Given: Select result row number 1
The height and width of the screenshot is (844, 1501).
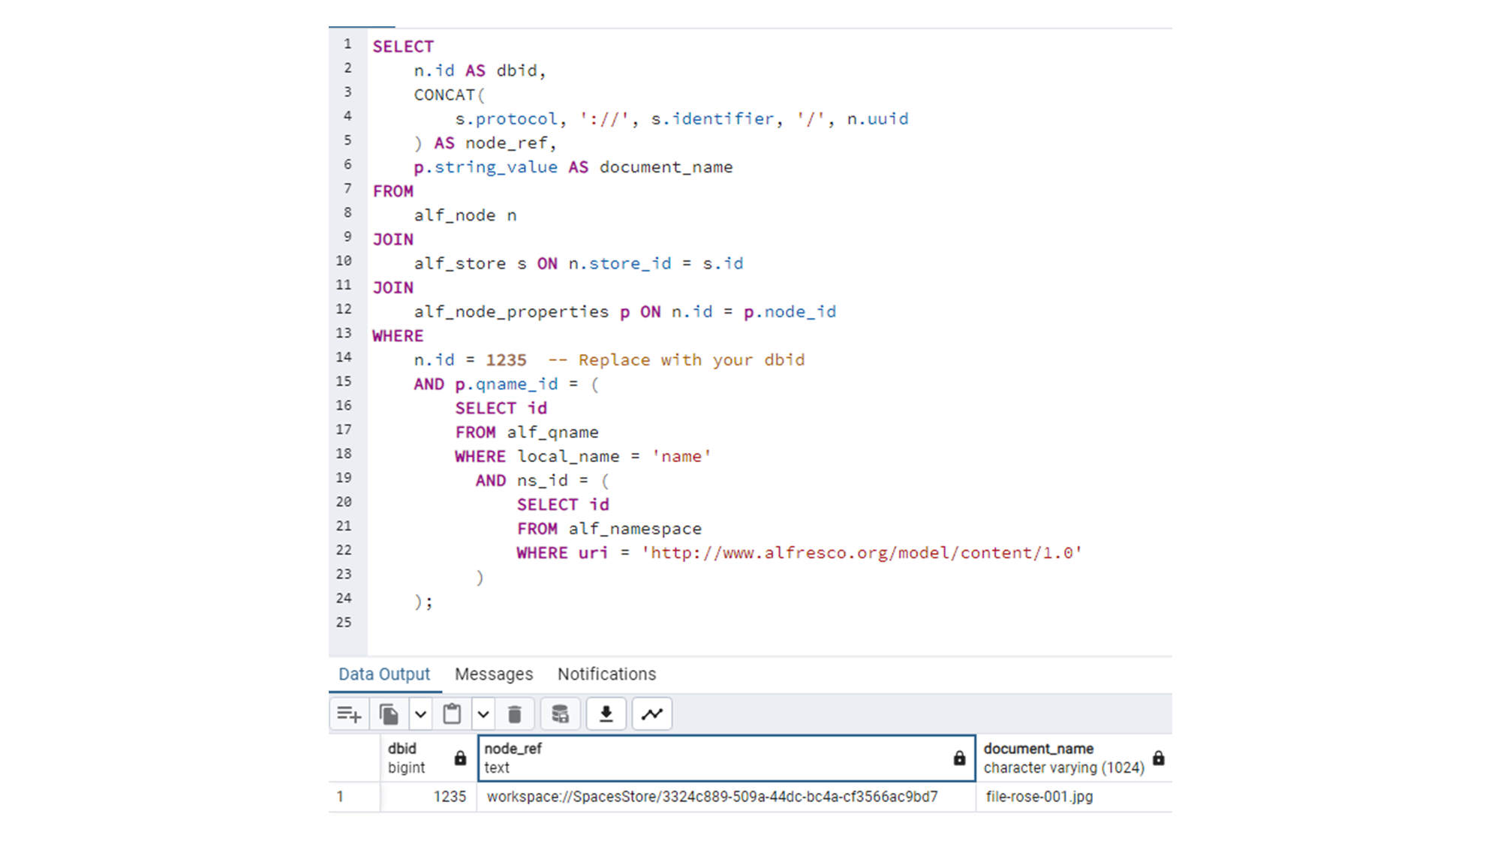Looking at the screenshot, I should coord(354,797).
